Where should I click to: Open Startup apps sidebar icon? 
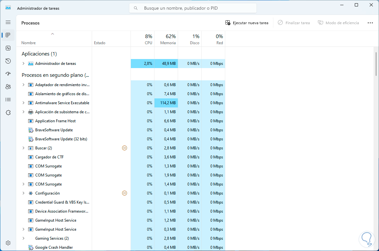[8, 74]
